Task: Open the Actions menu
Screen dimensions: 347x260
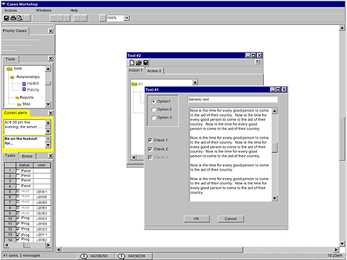Action: coord(10,10)
